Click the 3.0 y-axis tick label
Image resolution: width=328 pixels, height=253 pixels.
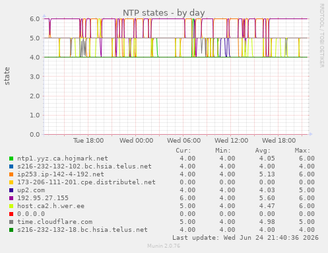click(x=35, y=77)
